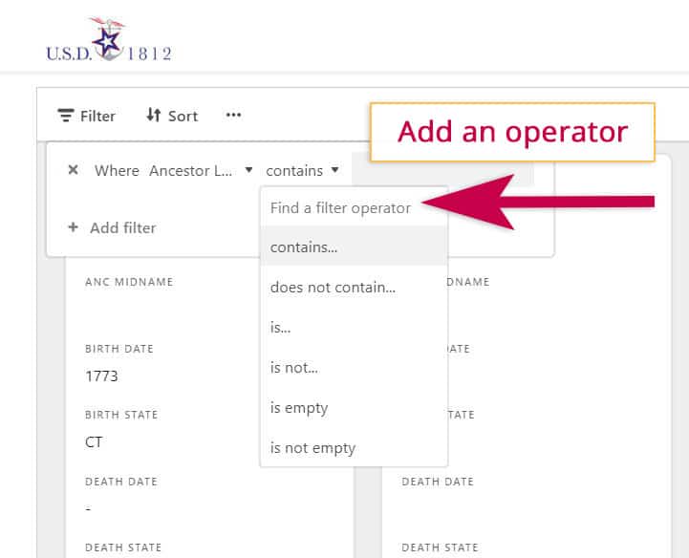Select the is... operator
The height and width of the screenshot is (558, 689).
point(354,328)
